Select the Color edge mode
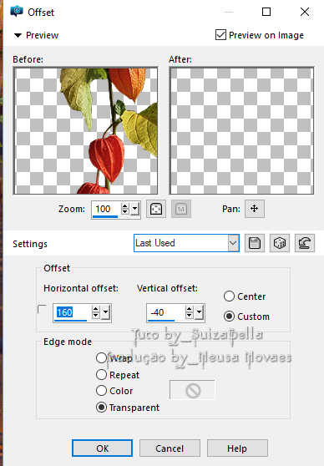The height and width of the screenshot is (466, 324). pyautogui.click(x=101, y=391)
